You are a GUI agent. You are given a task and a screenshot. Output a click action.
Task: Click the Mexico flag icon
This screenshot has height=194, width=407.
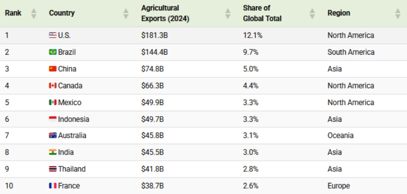pos(53,102)
